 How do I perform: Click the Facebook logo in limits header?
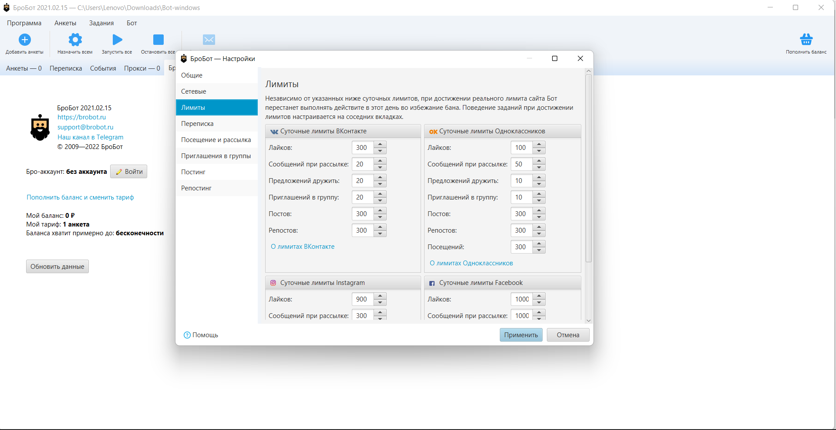click(432, 283)
